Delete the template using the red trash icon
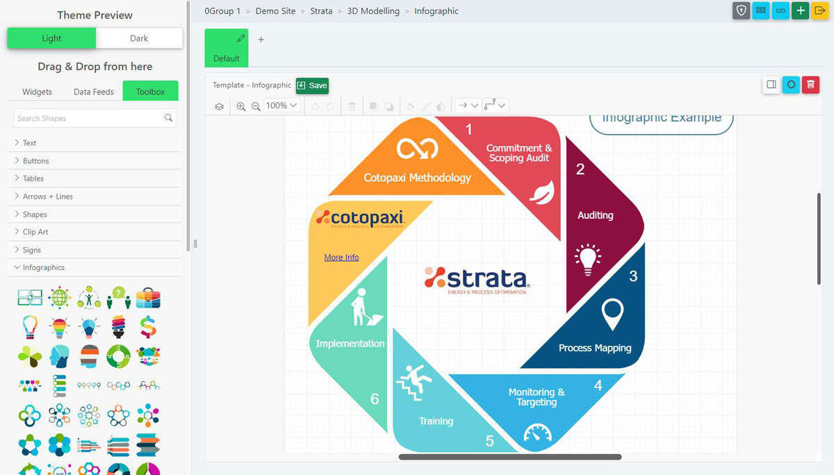Image resolution: width=834 pixels, height=475 pixels. click(810, 84)
